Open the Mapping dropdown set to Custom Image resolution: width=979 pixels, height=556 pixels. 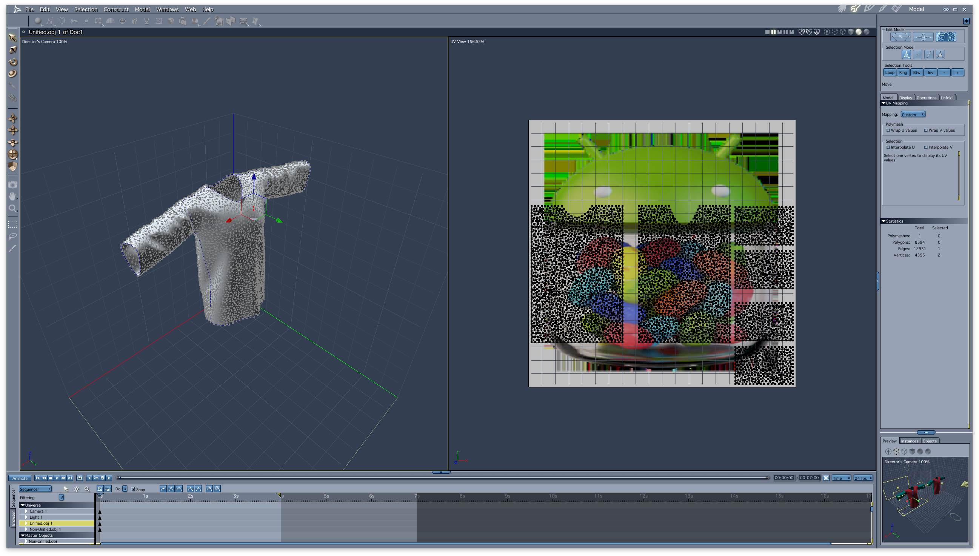coord(913,114)
